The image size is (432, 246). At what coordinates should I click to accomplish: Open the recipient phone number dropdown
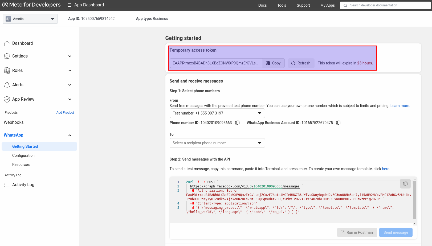[x=217, y=143]
